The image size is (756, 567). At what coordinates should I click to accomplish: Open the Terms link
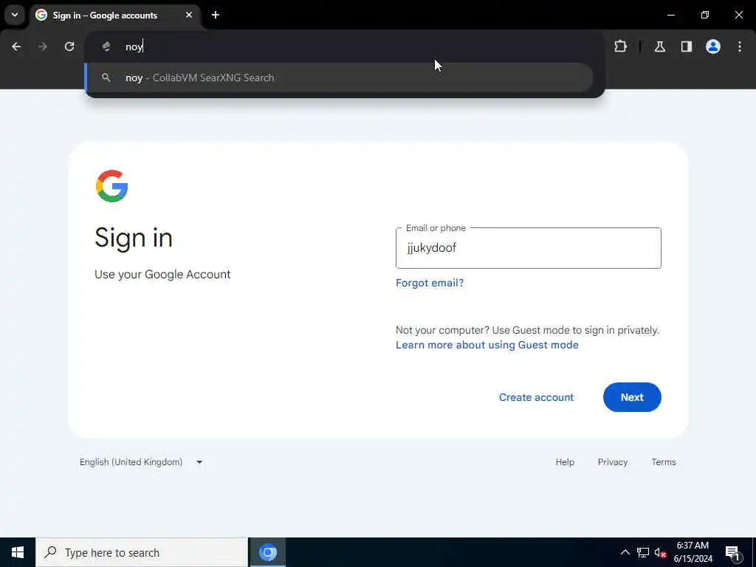[x=664, y=462]
